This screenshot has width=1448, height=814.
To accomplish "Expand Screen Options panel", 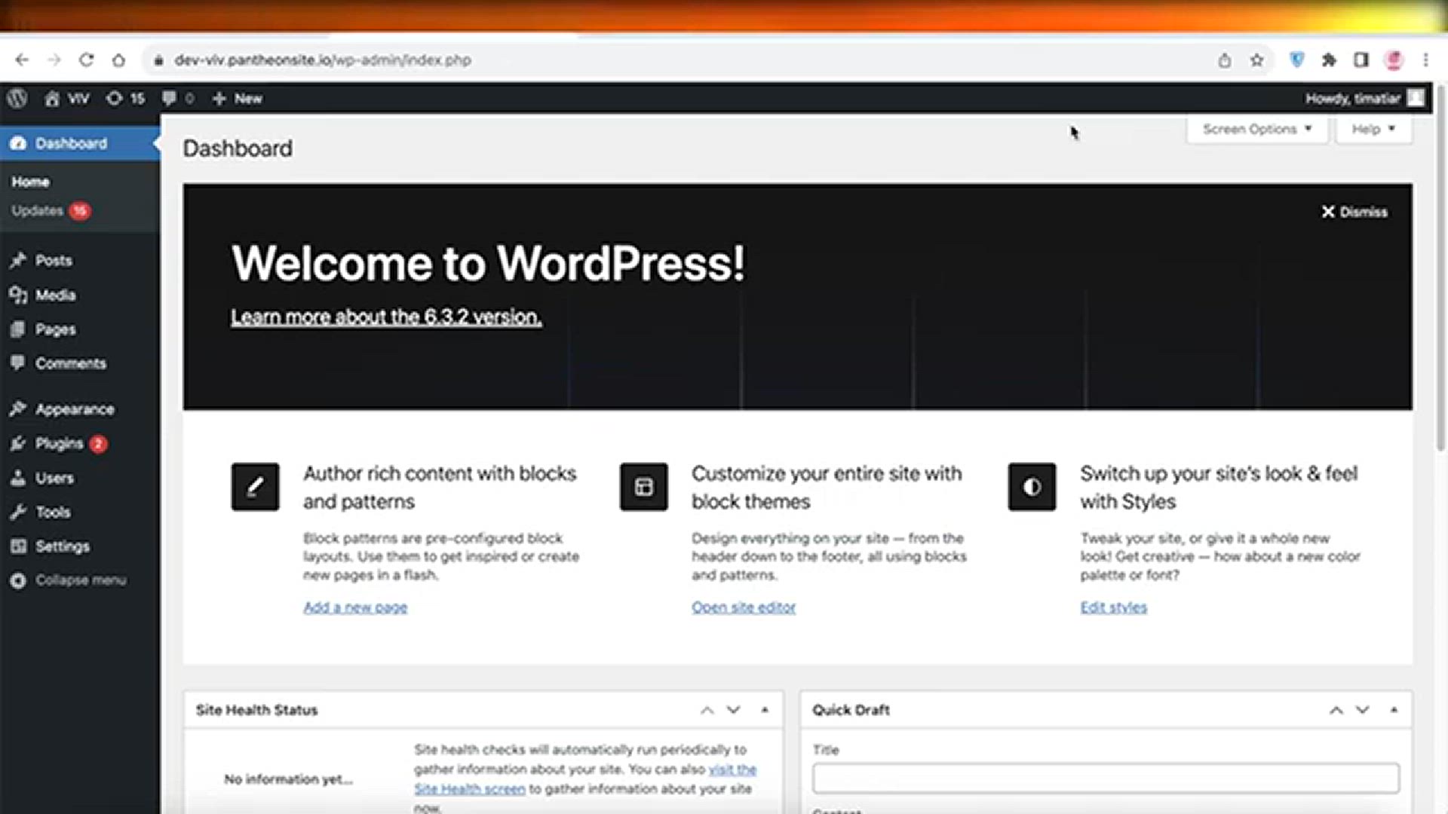I will click(x=1257, y=129).
